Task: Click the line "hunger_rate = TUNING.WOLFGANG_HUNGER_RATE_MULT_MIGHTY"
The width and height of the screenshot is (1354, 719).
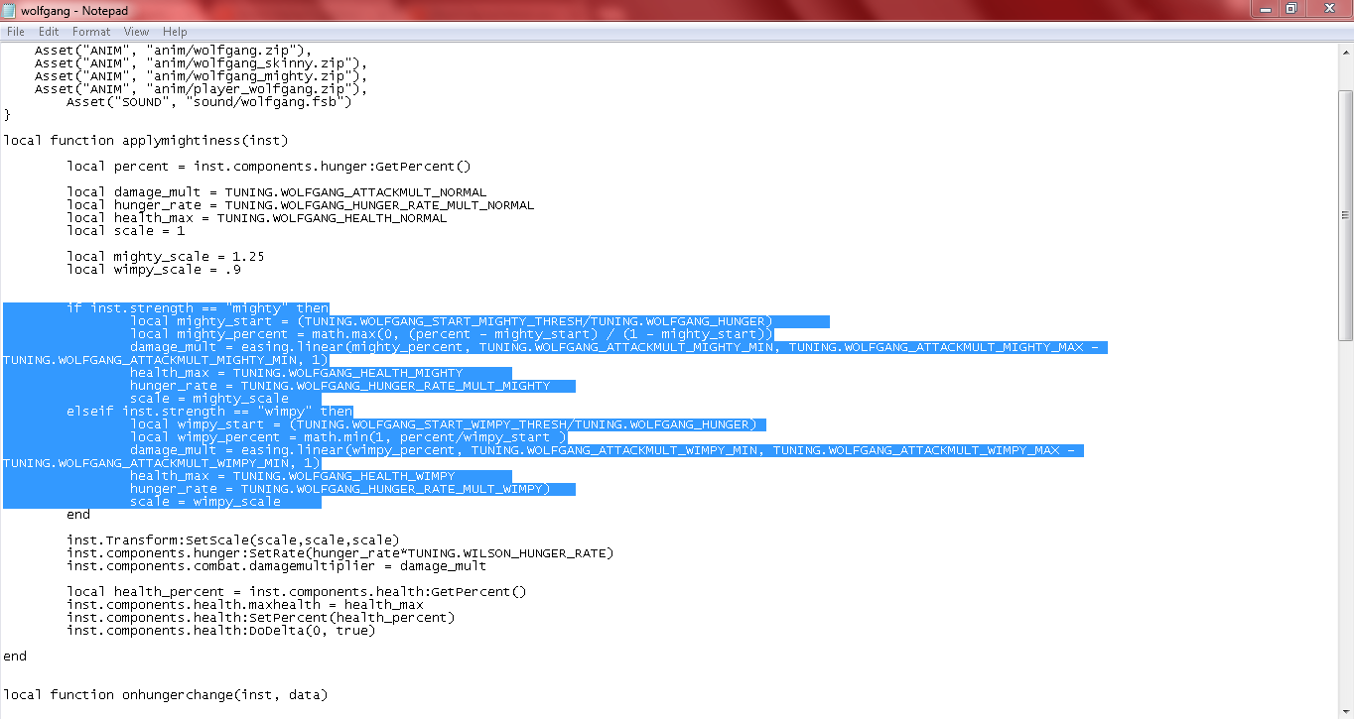Action: [x=340, y=385]
